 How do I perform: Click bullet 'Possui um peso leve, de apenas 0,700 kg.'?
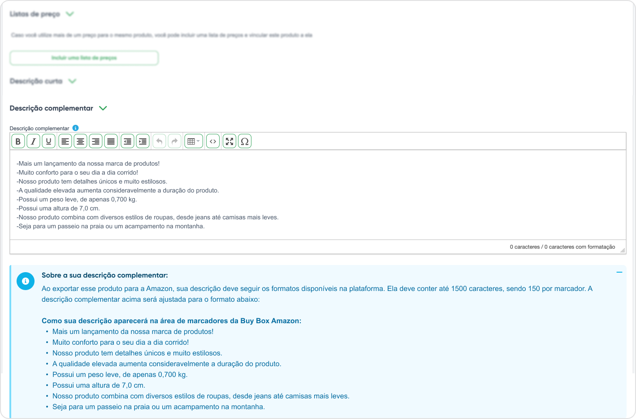[x=120, y=375]
